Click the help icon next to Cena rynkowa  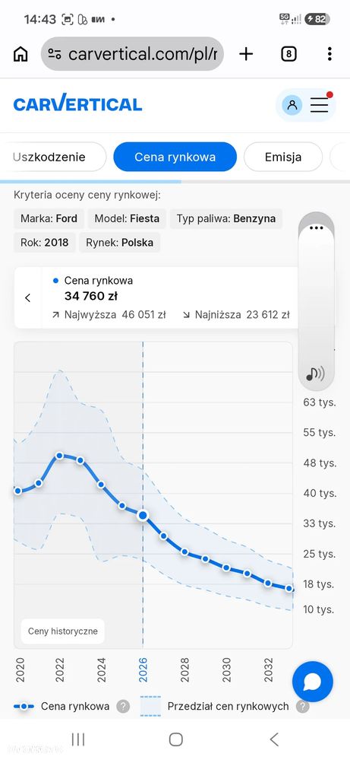[x=123, y=706]
